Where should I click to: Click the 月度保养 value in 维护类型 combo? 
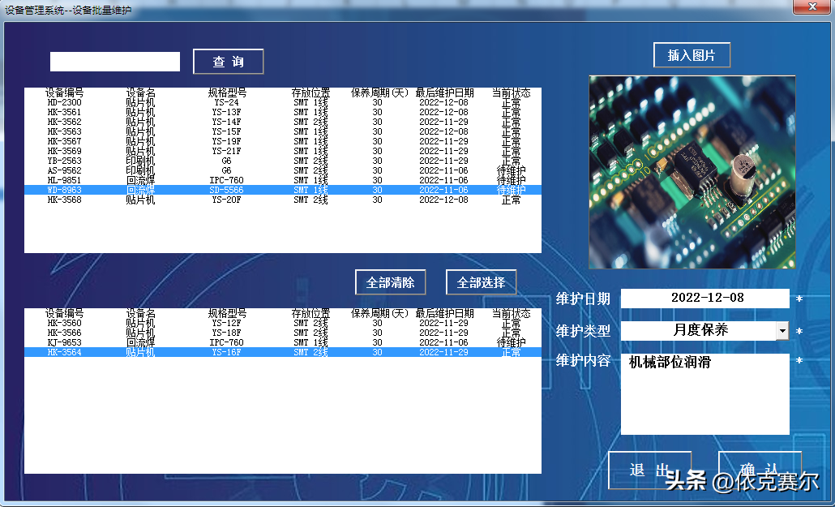click(700, 330)
